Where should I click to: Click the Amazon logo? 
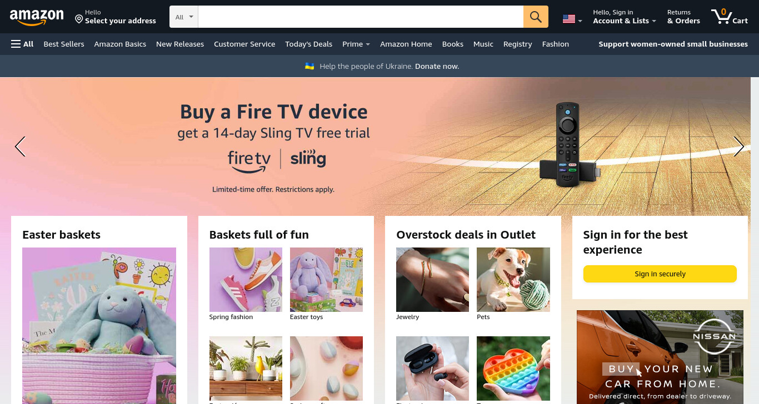pos(37,18)
